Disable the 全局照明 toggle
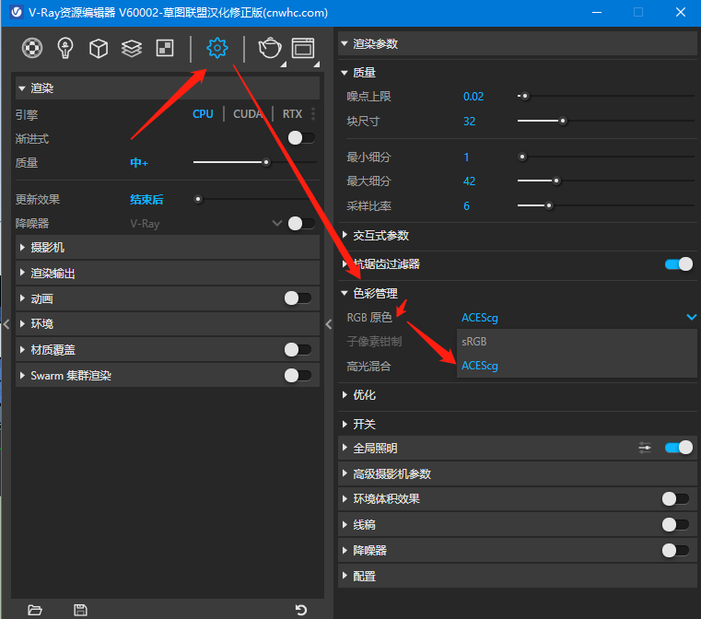The width and height of the screenshot is (701, 619). click(x=678, y=448)
